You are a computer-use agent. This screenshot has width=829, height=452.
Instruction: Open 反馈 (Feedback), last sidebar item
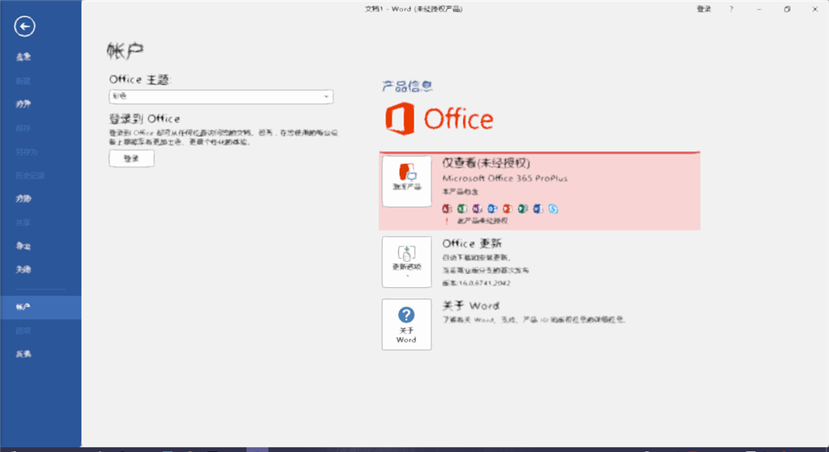23,354
